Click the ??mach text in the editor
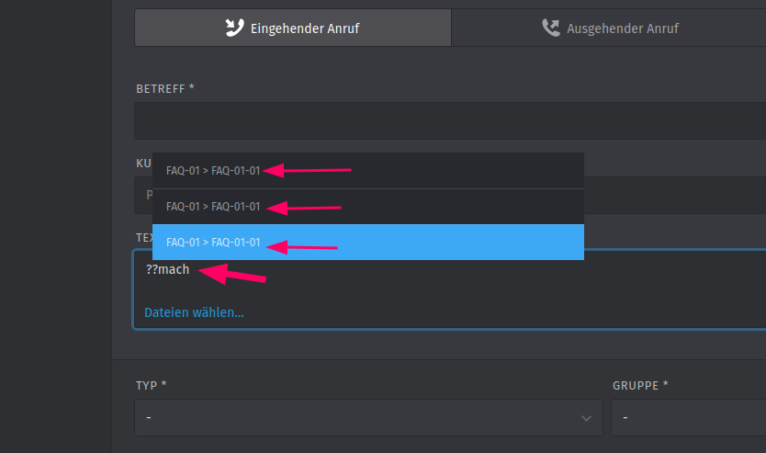Viewport: 766px width, 453px height. click(x=167, y=269)
